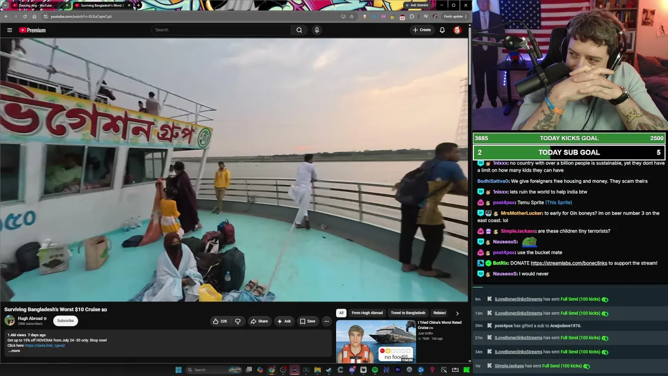This screenshot has width=668, height=376.
Task: Open Discord from the taskbar
Action: 352,370
